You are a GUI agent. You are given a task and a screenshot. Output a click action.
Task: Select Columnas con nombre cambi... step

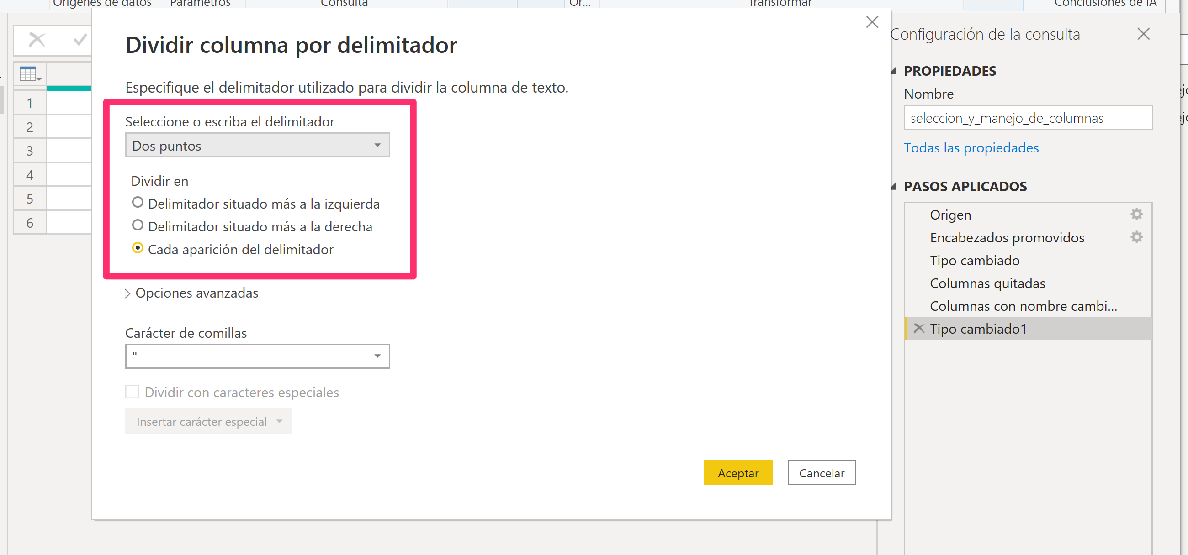[1028, 306]
